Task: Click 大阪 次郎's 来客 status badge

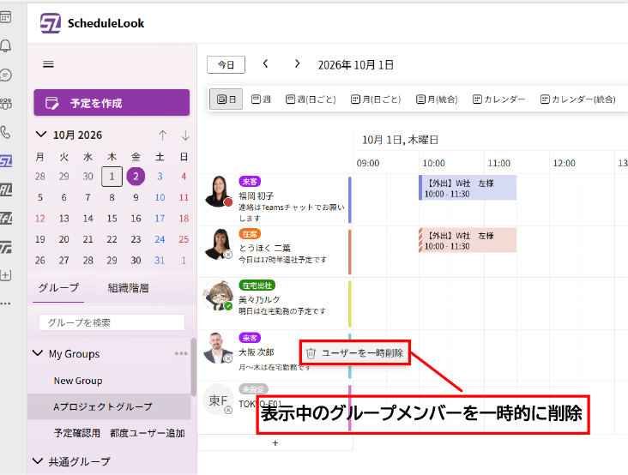Action: 250,338
